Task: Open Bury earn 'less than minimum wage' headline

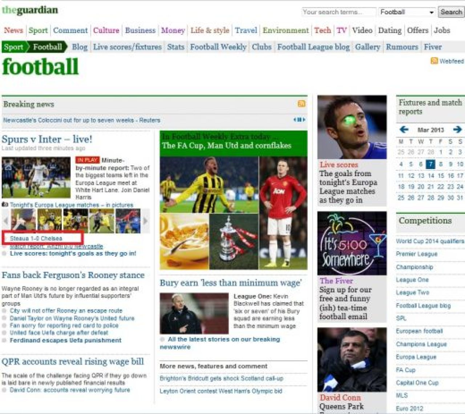Action: [231, 283]
